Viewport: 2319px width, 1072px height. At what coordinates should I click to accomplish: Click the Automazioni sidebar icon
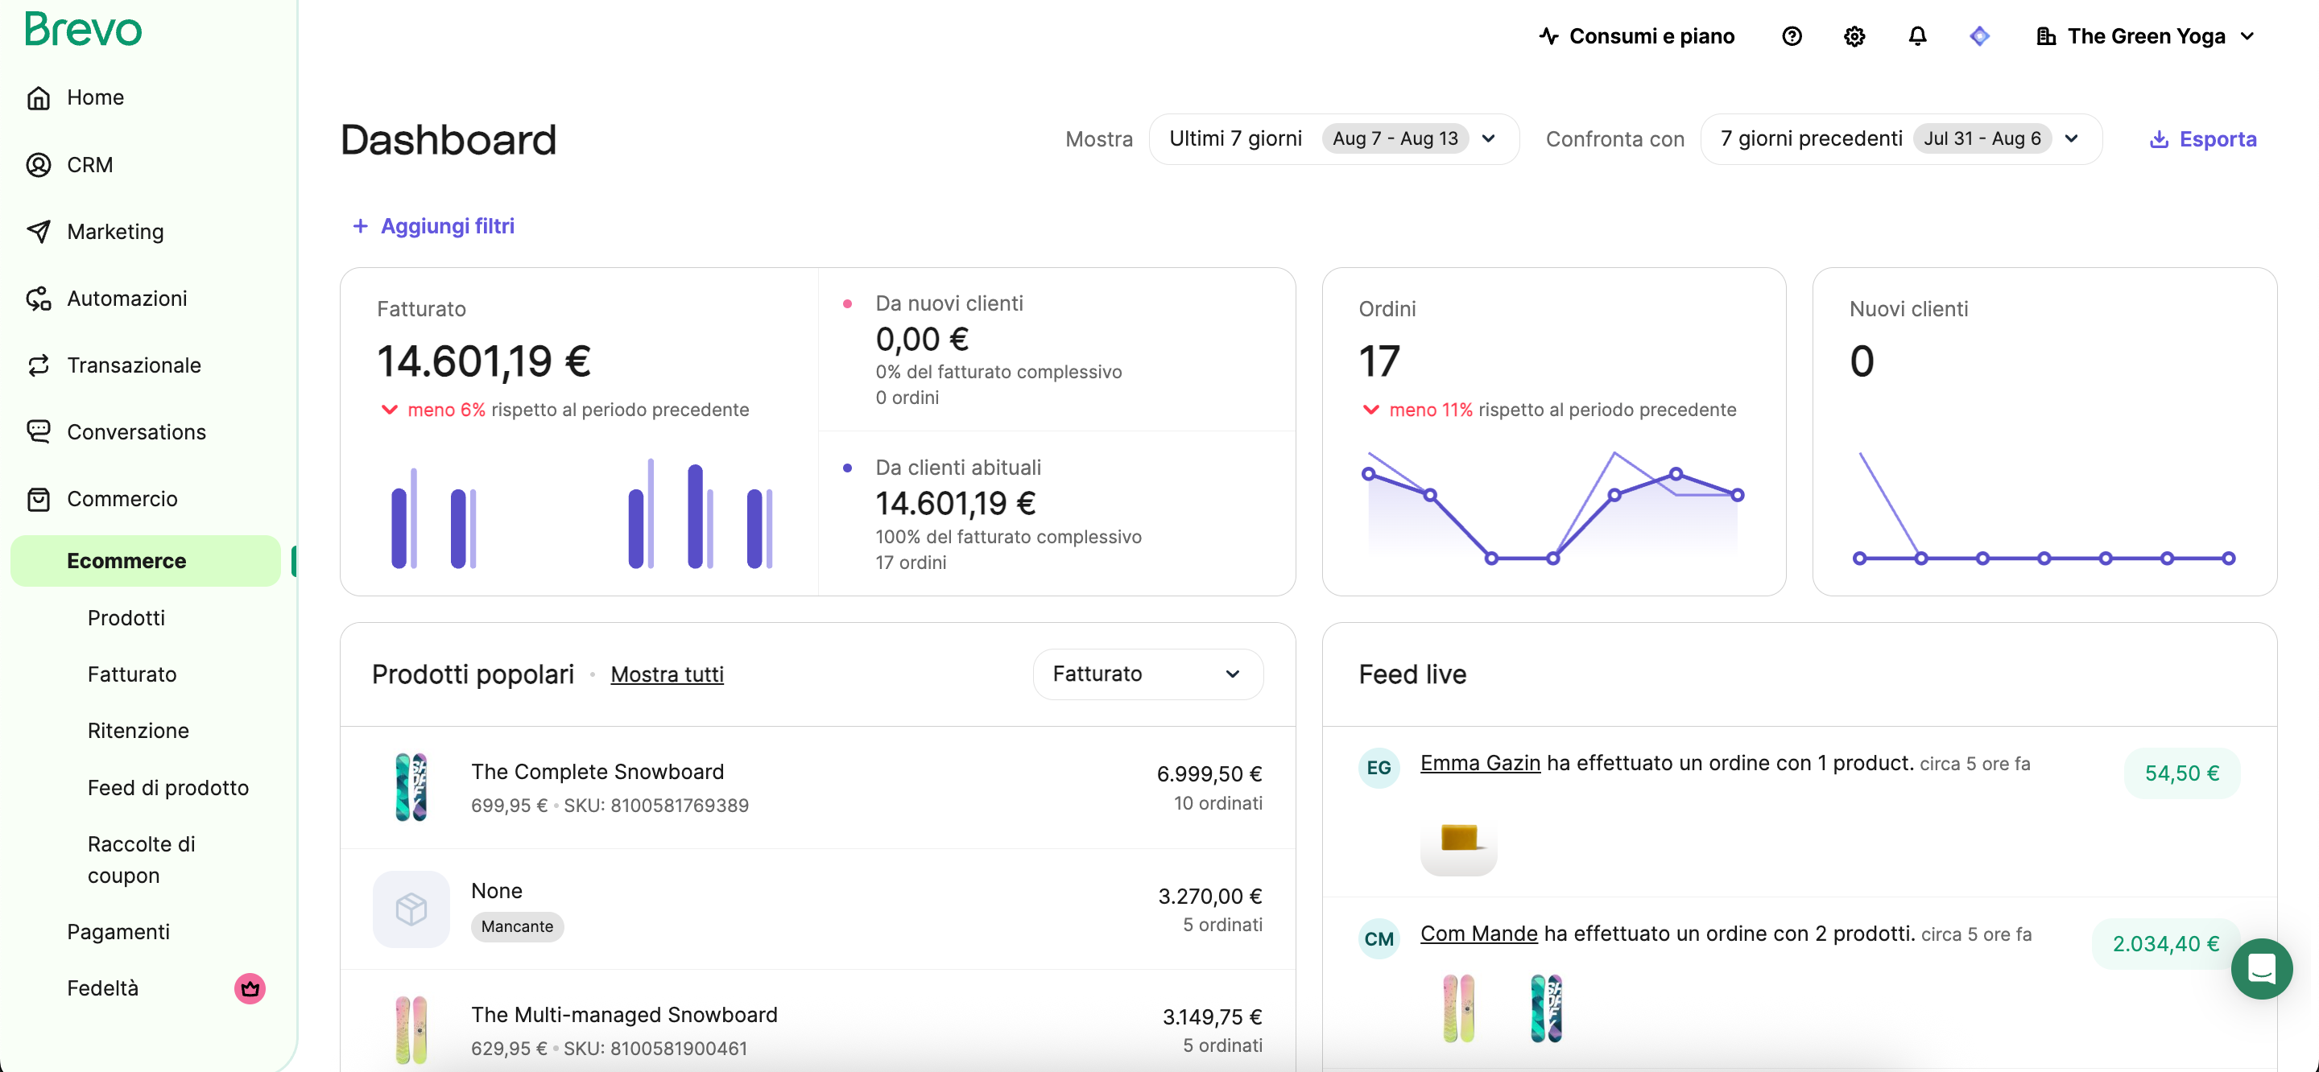tap(39, 299)
